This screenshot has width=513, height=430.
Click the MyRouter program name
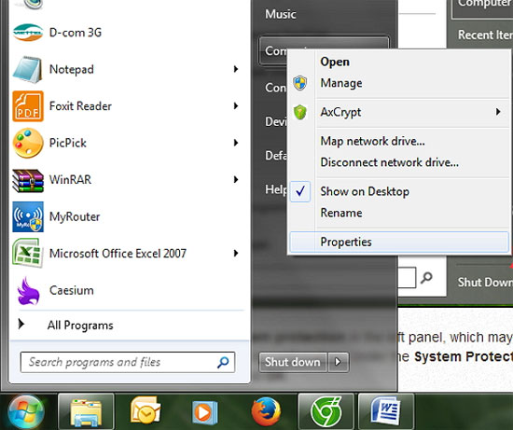coord(75,216)
